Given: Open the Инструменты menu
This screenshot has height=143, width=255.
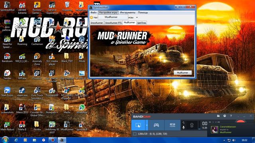Looking at the screenshot, I should click(127, 12).
